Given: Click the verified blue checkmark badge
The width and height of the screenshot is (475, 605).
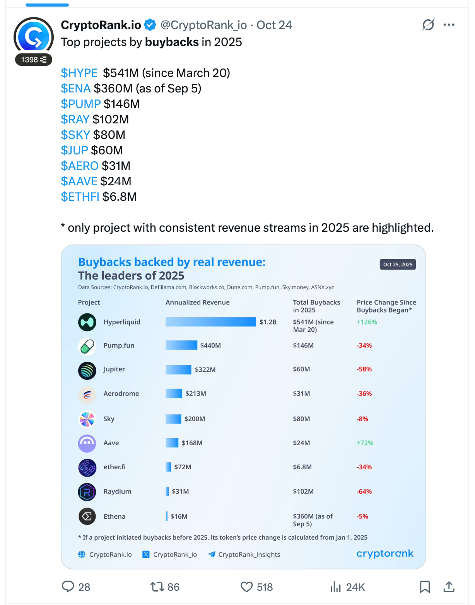Looking at the screenshot, I should tap(150, 25).
